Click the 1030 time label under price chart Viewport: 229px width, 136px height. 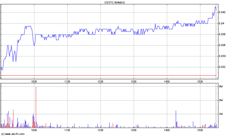click(x=34, y=82)
